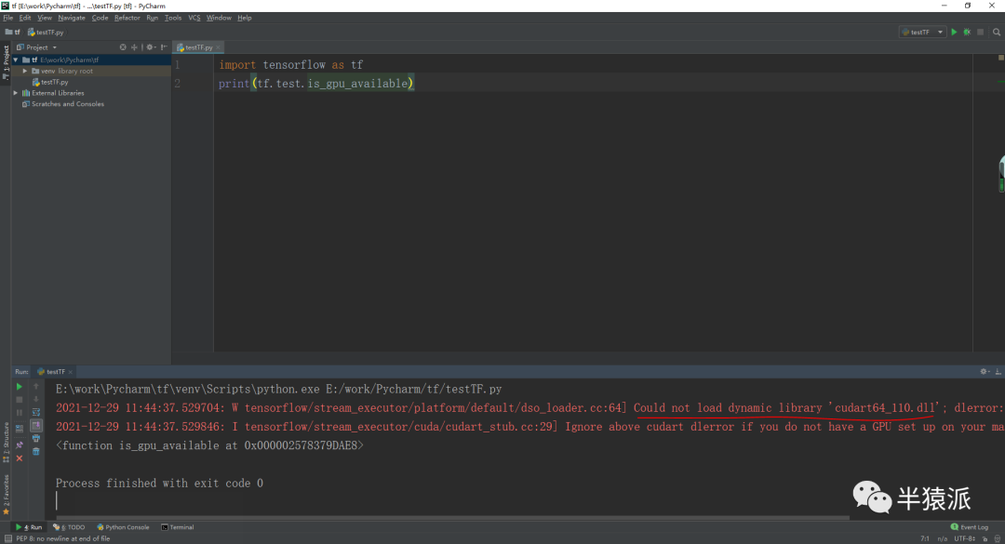The height and width of the screenshot is (544, 1005).
Task: Clear All console output trash icon
Action: [x=36, y=452]
